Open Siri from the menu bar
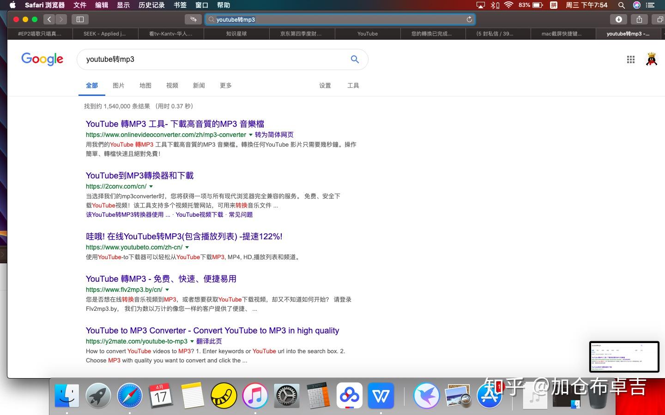665x415 pixels. (x=637, y=5)
